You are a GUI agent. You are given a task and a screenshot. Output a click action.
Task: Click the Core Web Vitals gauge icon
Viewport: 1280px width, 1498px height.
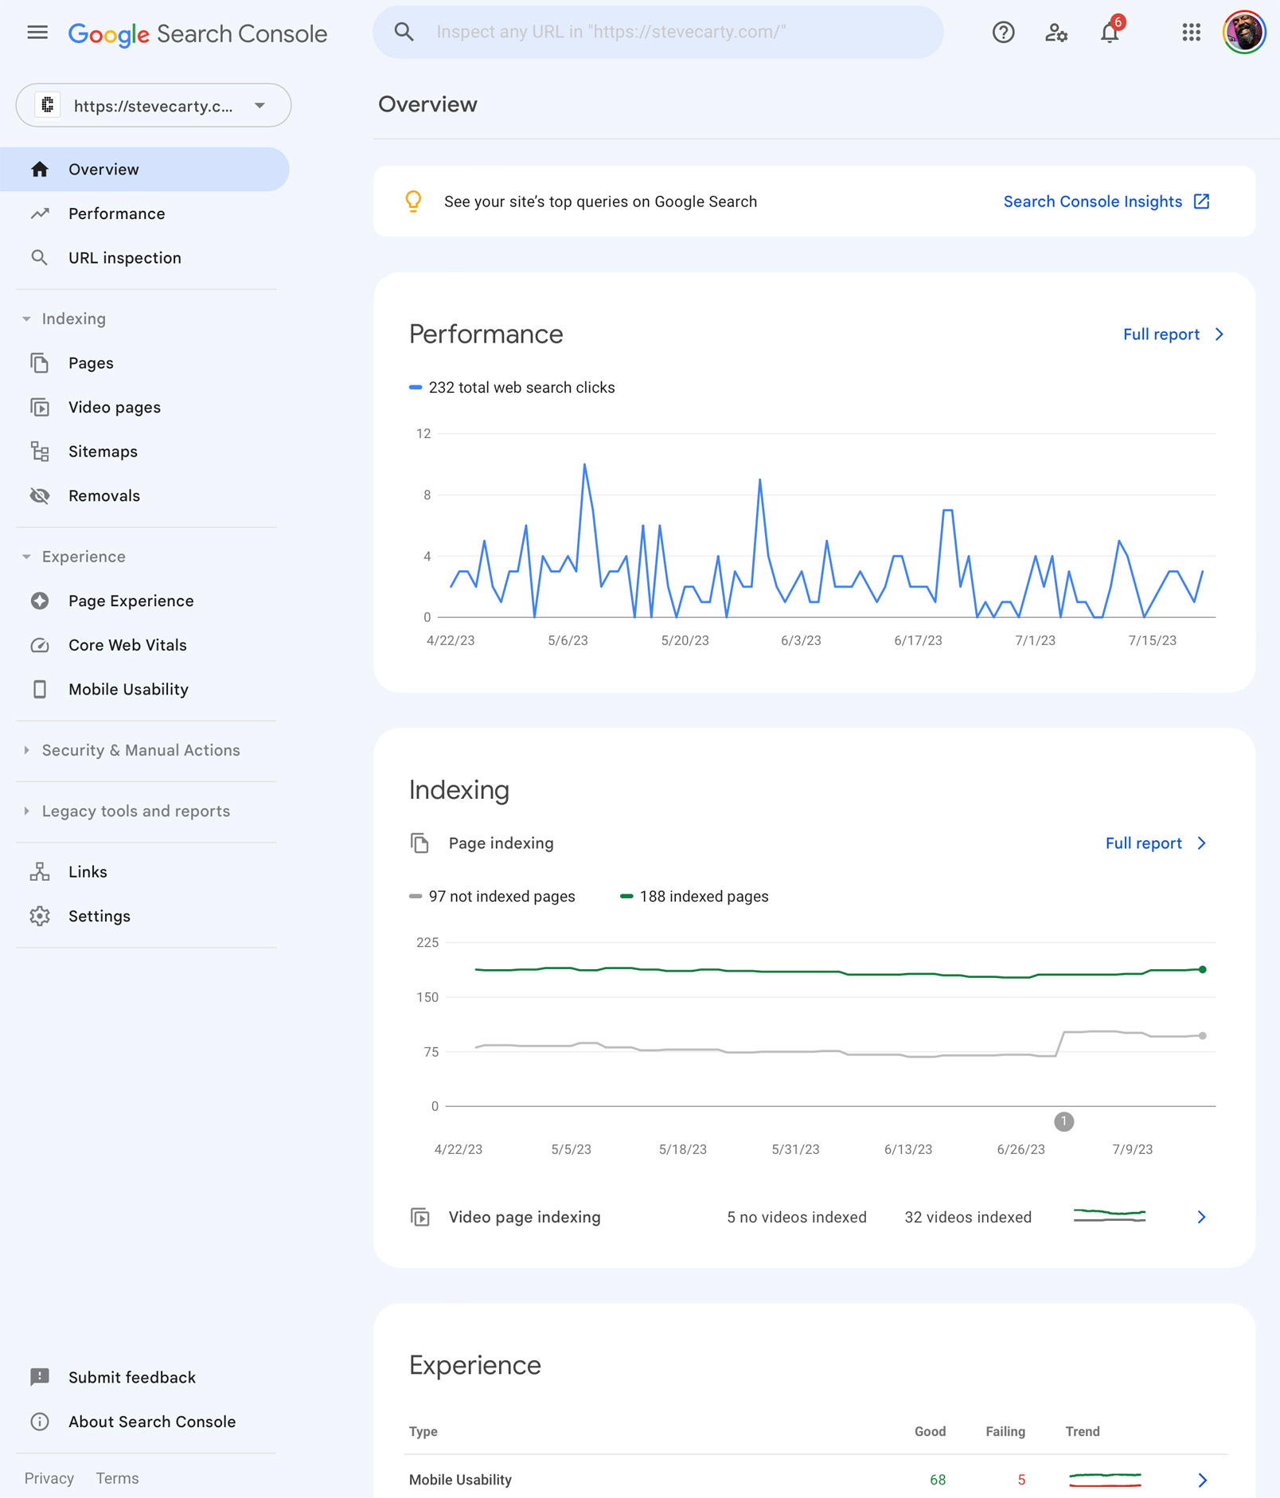point(40,645)
